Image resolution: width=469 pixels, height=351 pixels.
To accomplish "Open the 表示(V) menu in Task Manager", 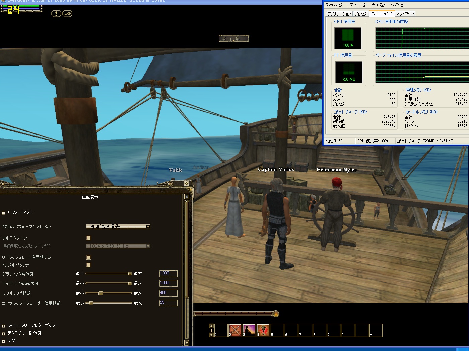I will [x=378, y=5].
